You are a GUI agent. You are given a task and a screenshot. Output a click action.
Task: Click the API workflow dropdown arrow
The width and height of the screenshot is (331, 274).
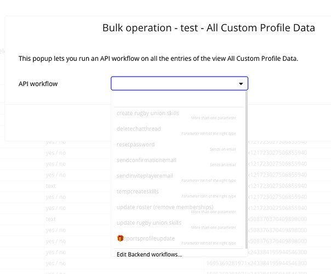pyautogui.click(x=241, y=84)
